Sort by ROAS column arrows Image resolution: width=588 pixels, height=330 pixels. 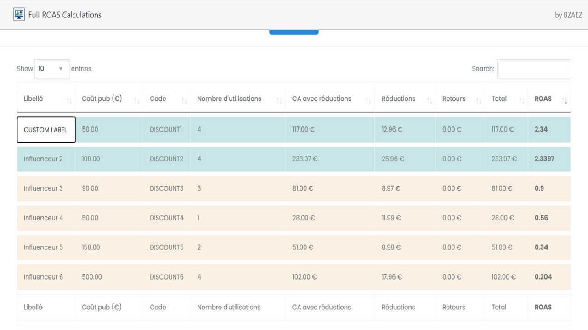(565, 101)
